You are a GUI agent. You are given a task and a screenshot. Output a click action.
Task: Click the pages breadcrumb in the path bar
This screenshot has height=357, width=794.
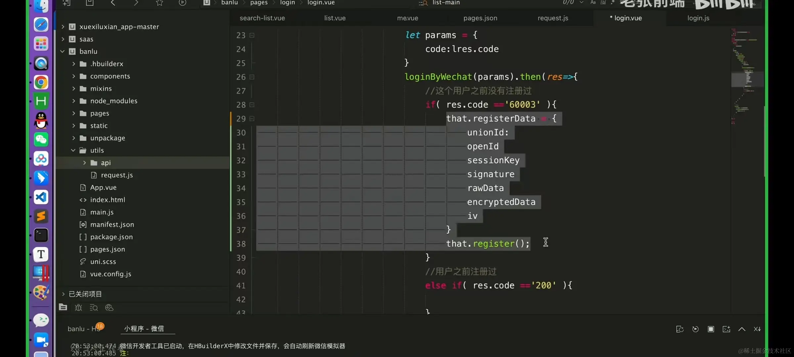click(x=259, y=3)
